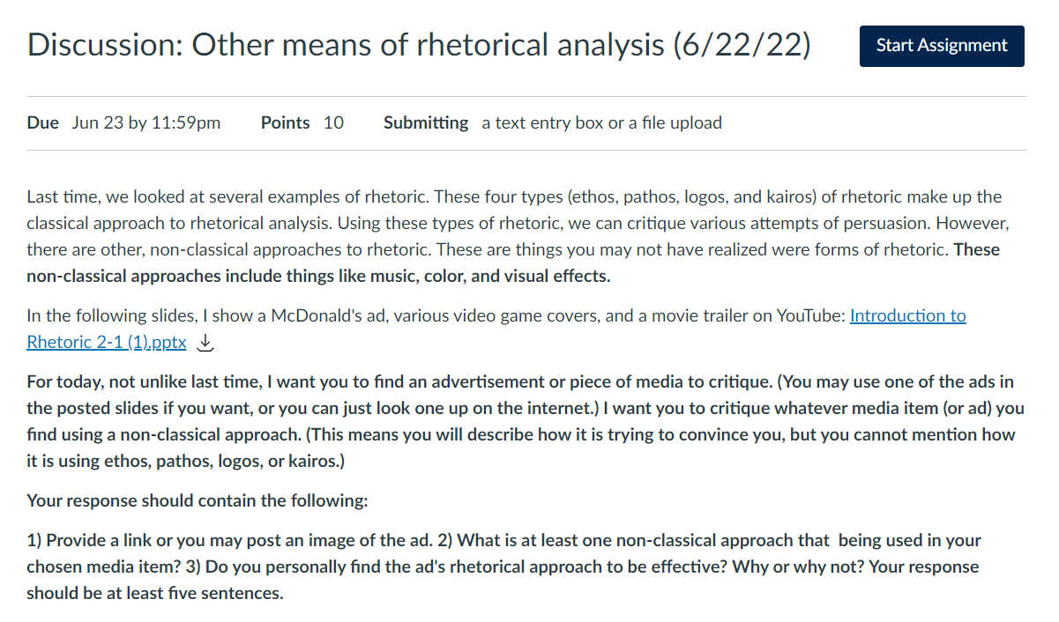1059x622 pixels.
Task: Click the Start Assignment button
Action: (942, 46)
